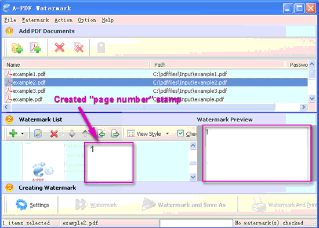This screenshot has width=319, height=228.
Task: Click file list horizontal scroll left arrow
Action: 6,107
